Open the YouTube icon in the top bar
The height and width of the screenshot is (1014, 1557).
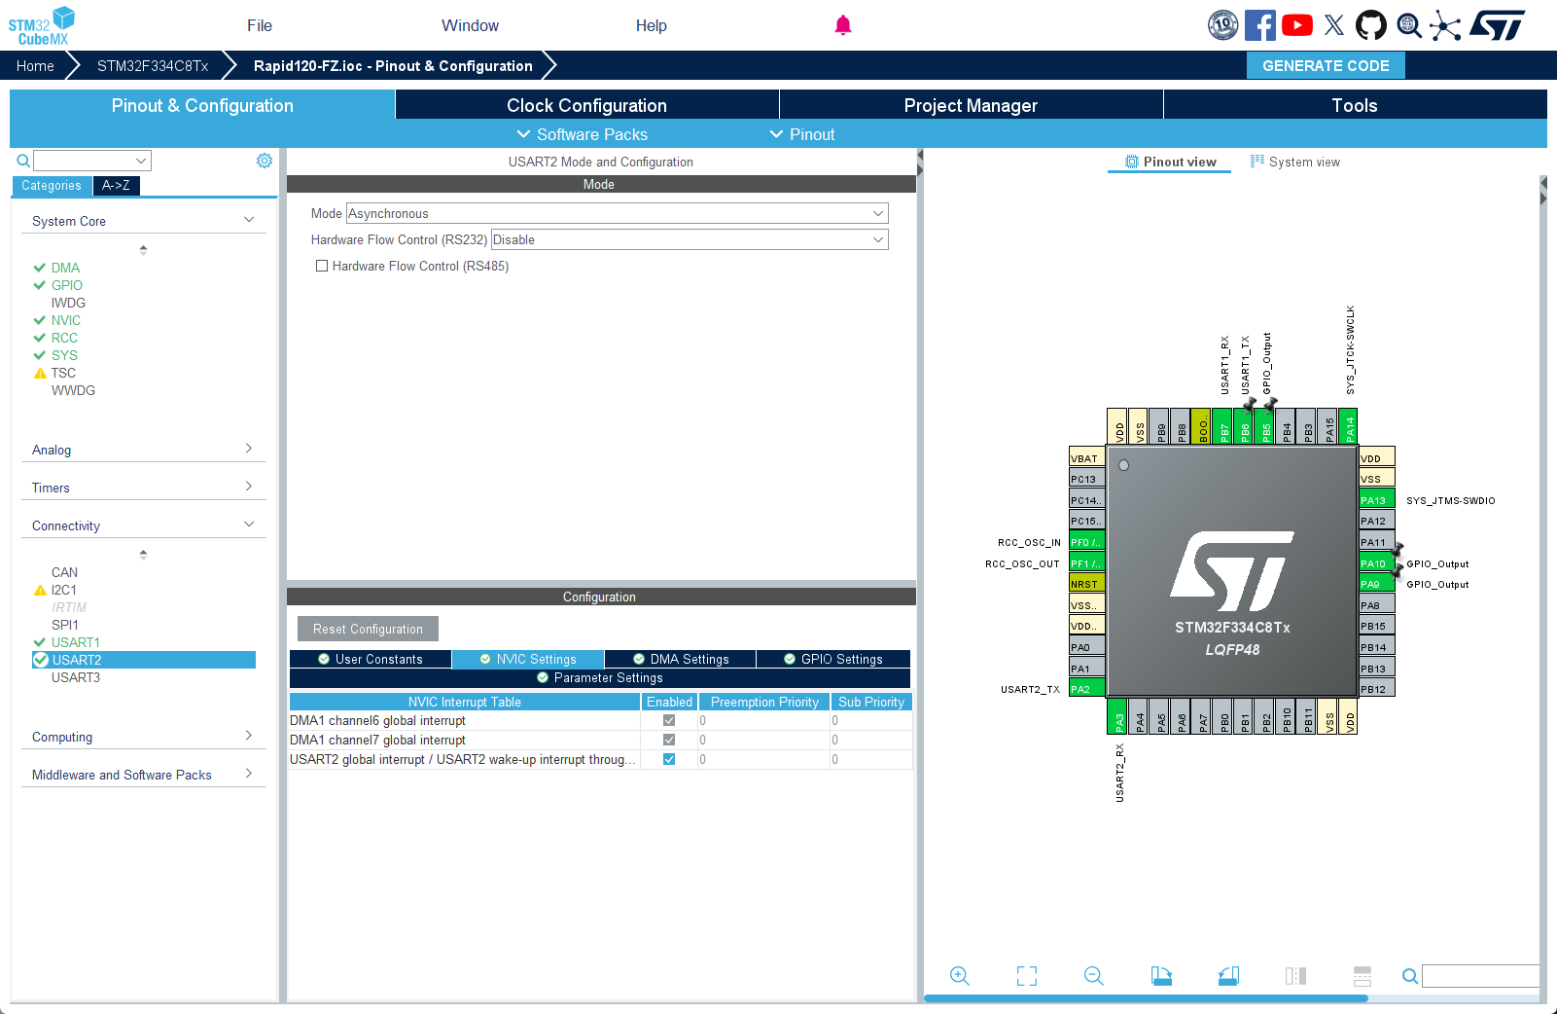tap(1297, 25)
